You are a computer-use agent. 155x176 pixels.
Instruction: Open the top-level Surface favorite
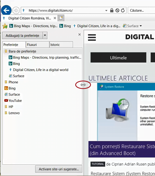click(x=12, y=95)
